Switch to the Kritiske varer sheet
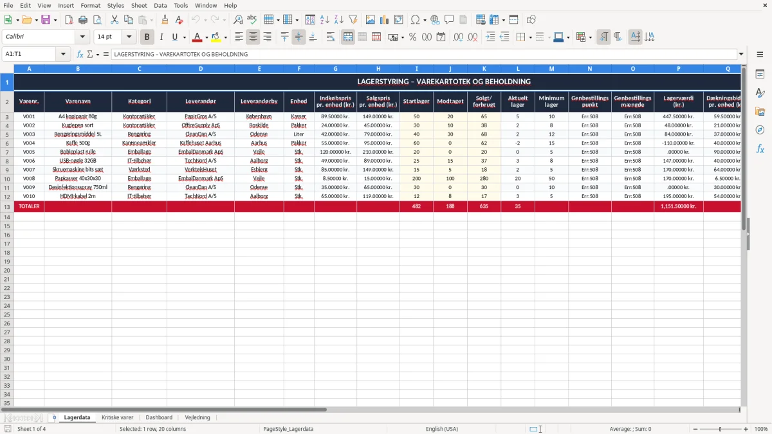 [118, 417]
